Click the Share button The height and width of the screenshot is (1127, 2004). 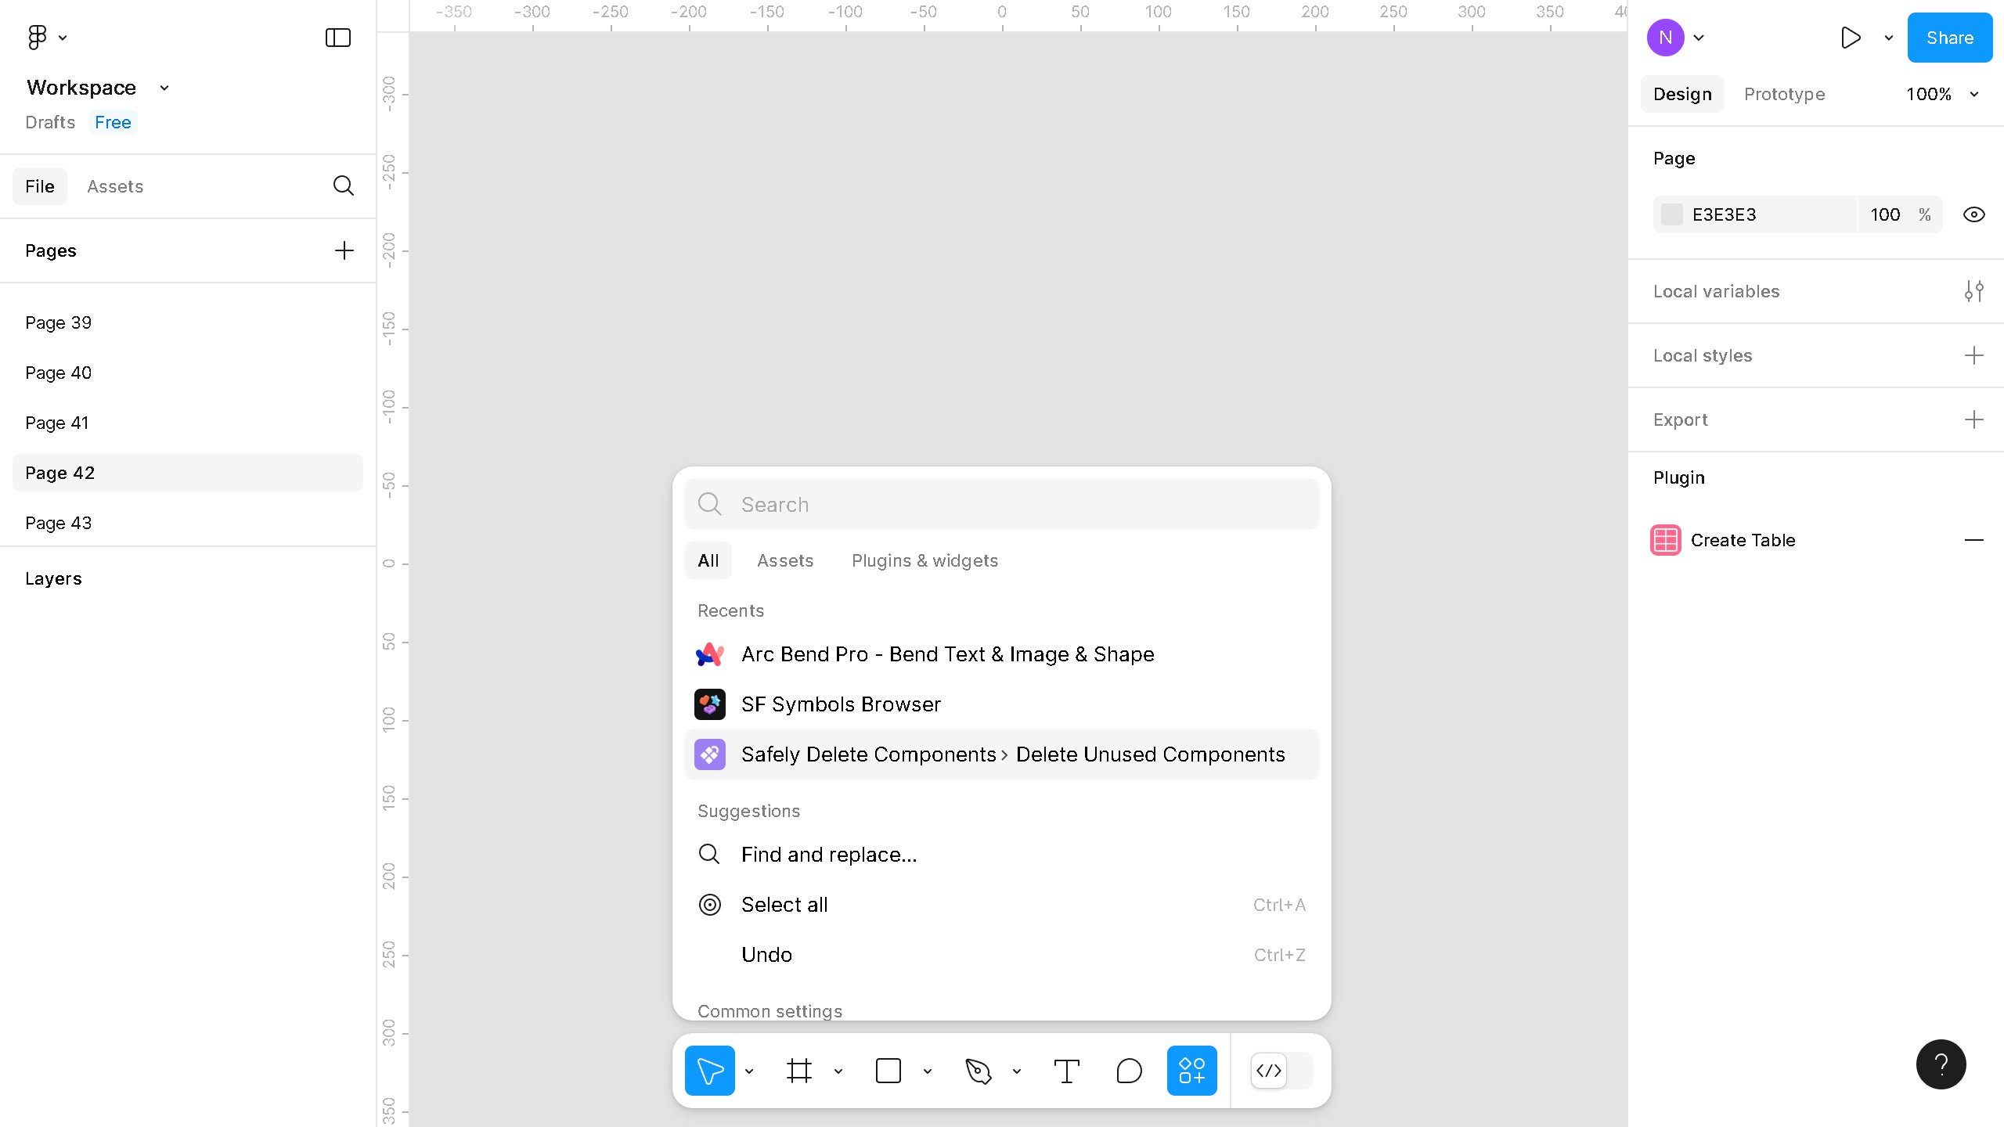click(x=1949, y=38)
